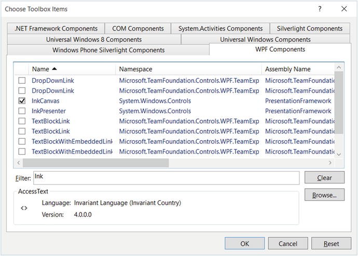The width and height of the screenshot is (358, 256).
Task: Click the vertical scrollbar thumb of the list
Action: [x=339, y=102]
